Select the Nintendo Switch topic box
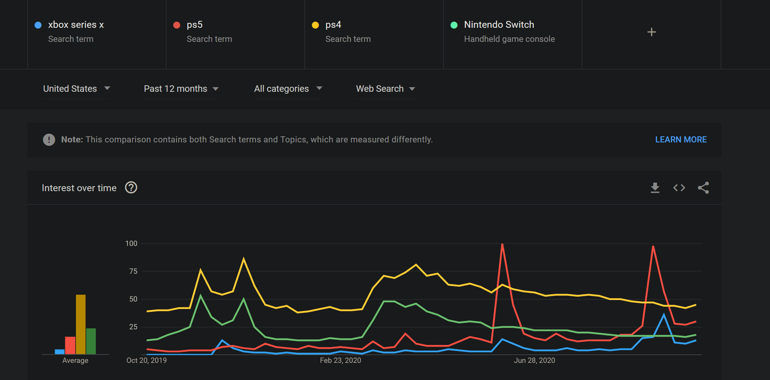Viewport: 770px width, 380px height. click(513, 34)
